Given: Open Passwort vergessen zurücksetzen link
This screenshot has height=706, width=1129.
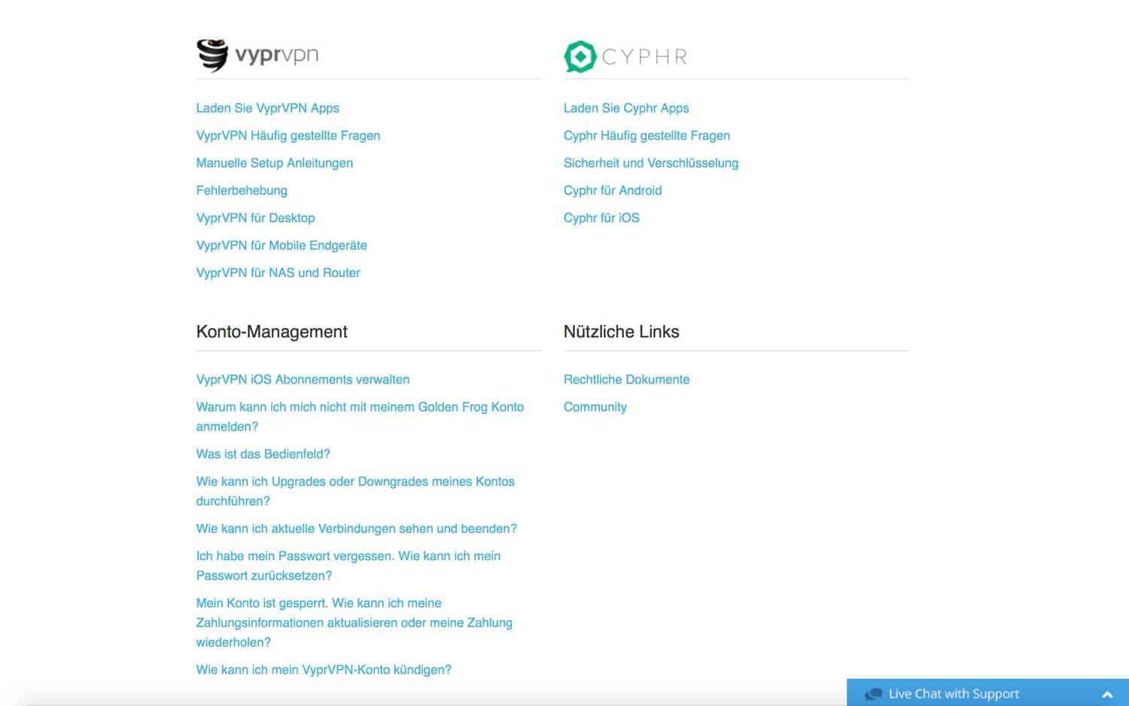Looking at the screenshot, I should click(348, 565).
